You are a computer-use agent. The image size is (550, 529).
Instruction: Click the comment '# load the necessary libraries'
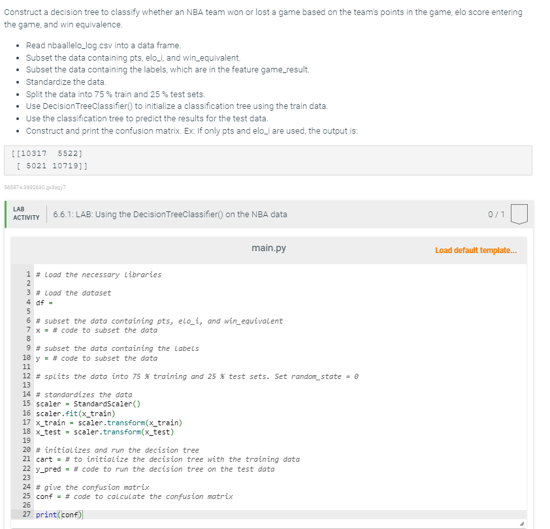[x=99, y=275]
